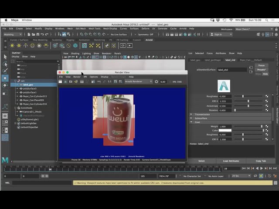Viewport: 279px width, 209px height.
Task: Pick the Paint selection tool
Action: tap(5, 71)
